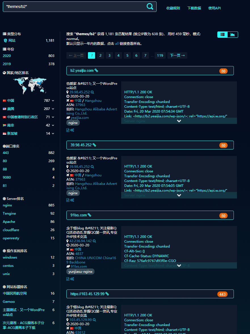Click the search icon next to IP 42.236.94.142

pos(94,241)
